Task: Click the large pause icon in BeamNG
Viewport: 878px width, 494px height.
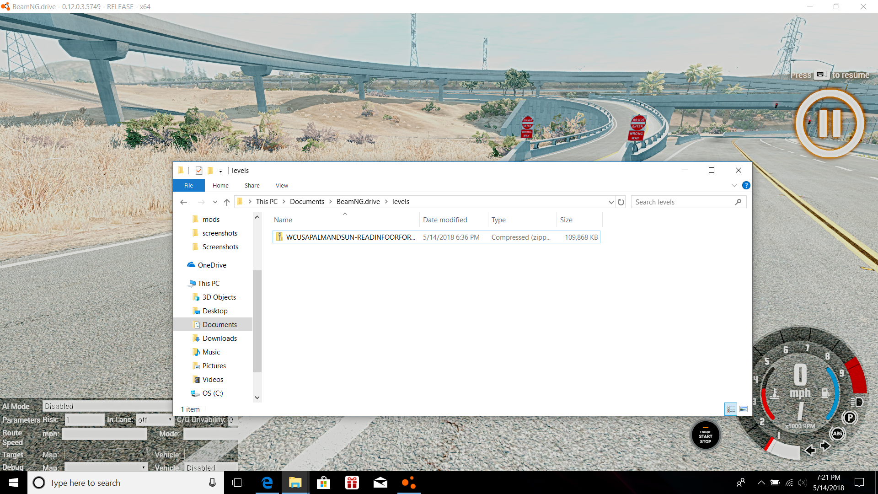Action: click(830, 123)
